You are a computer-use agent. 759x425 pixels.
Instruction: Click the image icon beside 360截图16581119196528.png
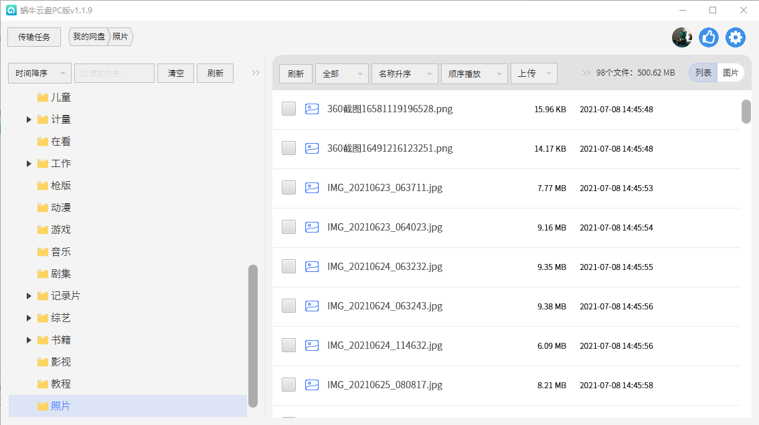click(312, 108)
